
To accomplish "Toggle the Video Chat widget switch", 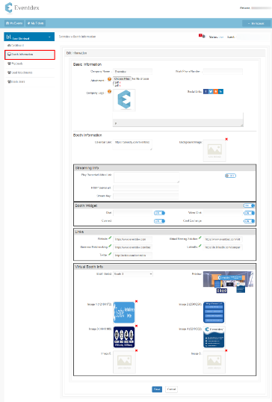I will [249, 213].
